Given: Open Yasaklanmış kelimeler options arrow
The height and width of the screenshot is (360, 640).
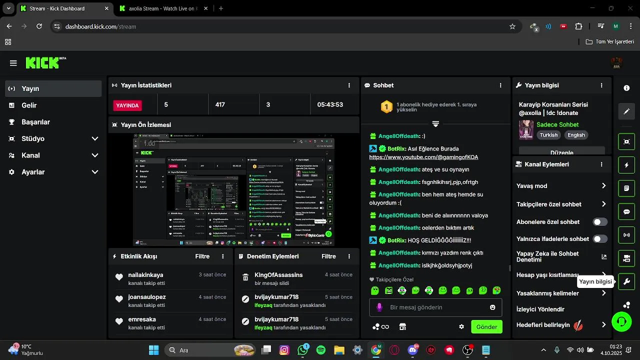Looking at the screenshot, I should tap(603, 293).
